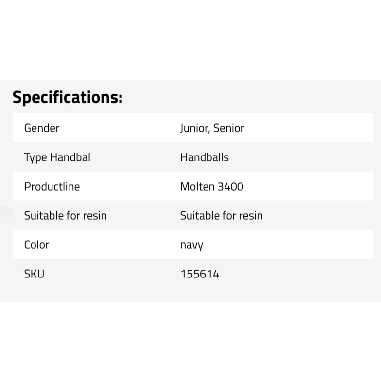Select the Color label

37,245
